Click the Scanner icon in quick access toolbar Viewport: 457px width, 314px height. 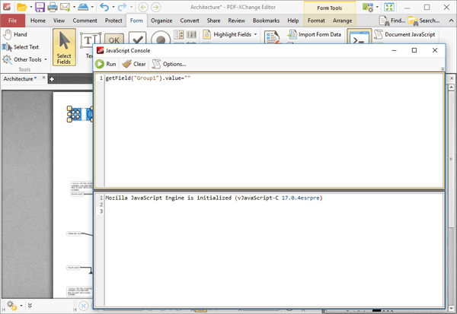pos(83,7)
